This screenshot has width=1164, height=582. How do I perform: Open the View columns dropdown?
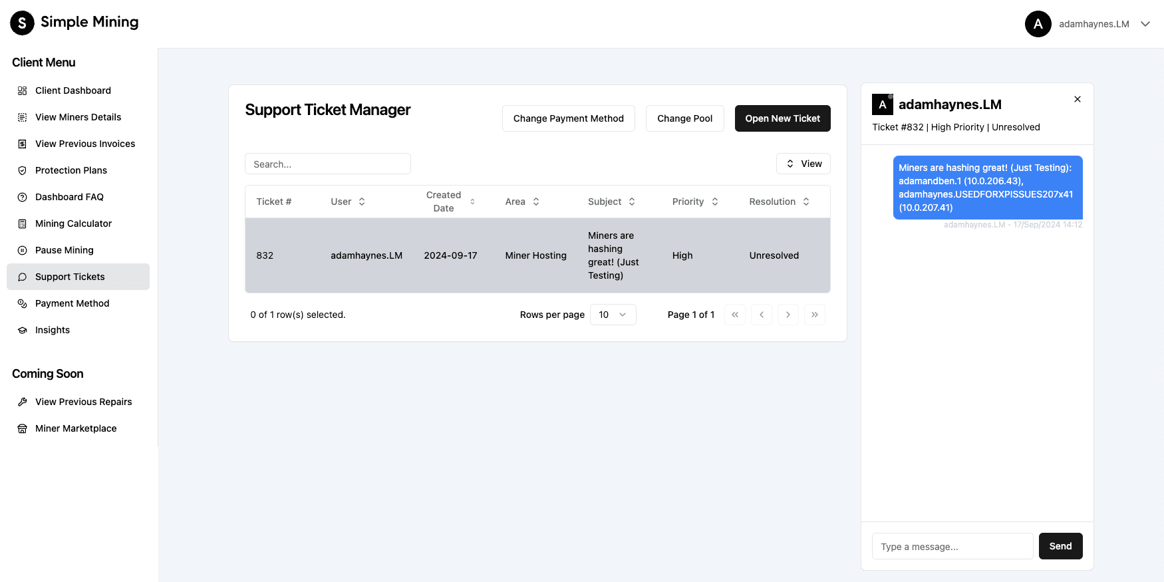pyautogui.click(x=803, y=164)
